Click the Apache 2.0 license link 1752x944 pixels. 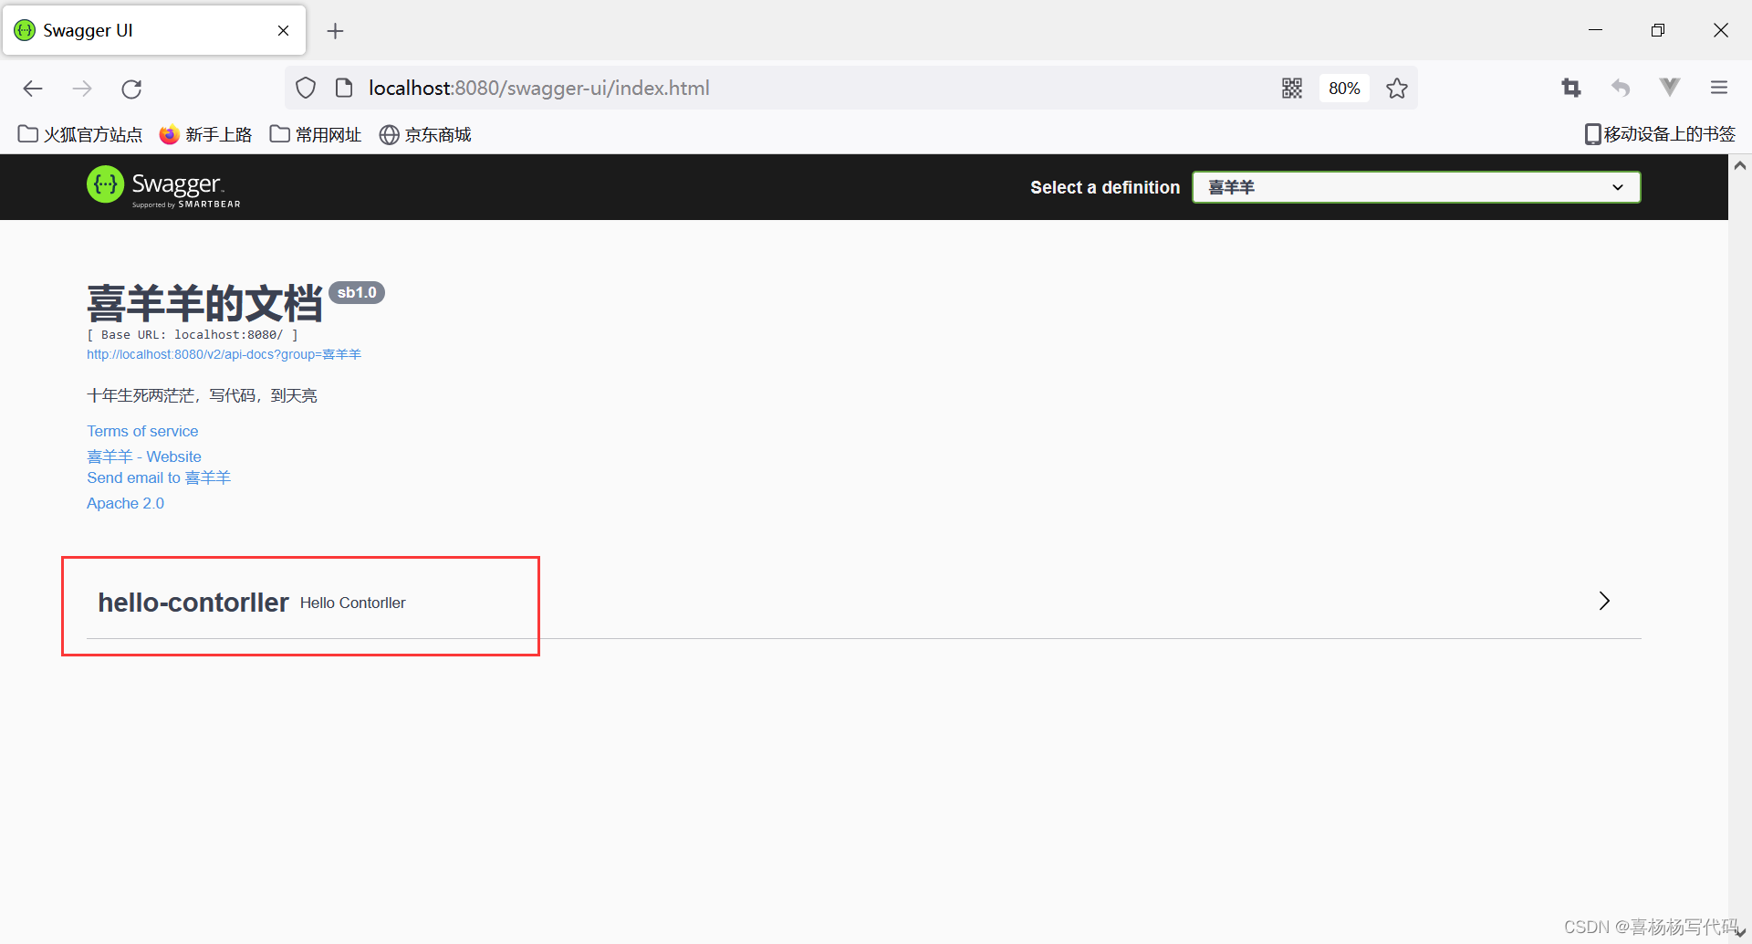[125, 503]
